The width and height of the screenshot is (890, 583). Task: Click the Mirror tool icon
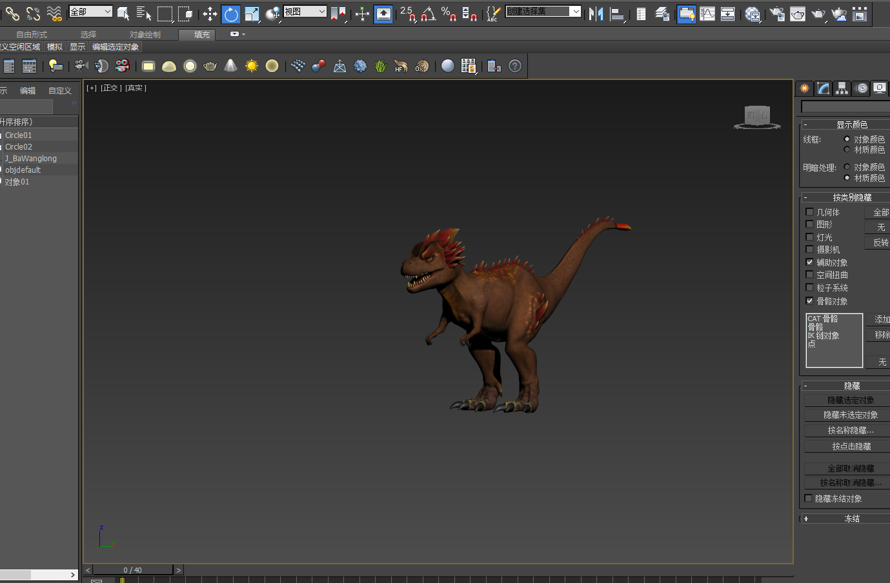coord(596,14)
